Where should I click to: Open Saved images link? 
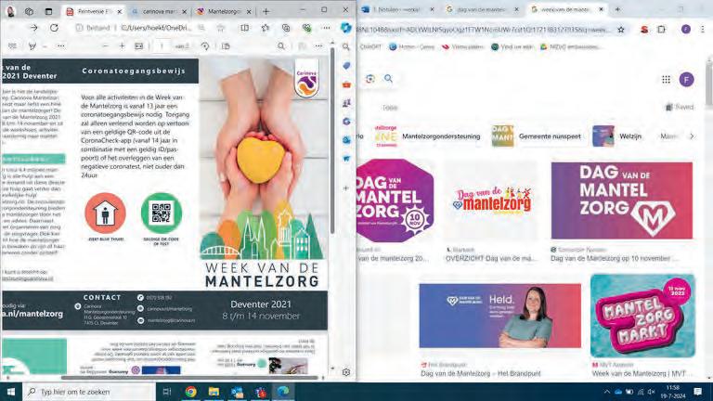(681, 108)
